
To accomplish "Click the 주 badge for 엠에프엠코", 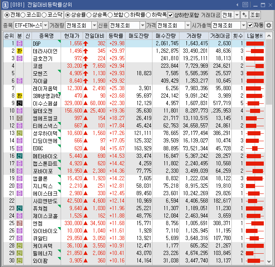I will [x=20, y=118].
